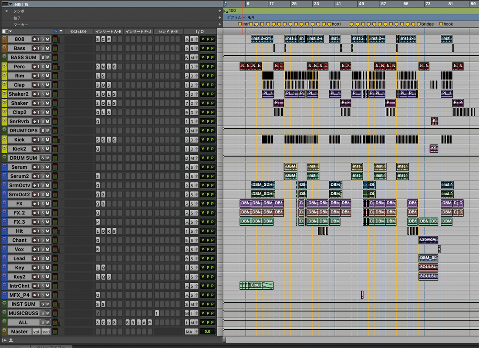Open insert 9 on the Hit track
This screenshot has width=479, height=348.
click(114, 231)
